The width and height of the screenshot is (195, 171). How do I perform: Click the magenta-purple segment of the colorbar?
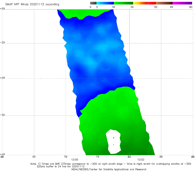point(182,3)
